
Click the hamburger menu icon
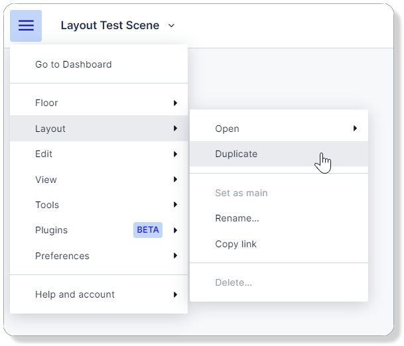[x=26, y=26]
